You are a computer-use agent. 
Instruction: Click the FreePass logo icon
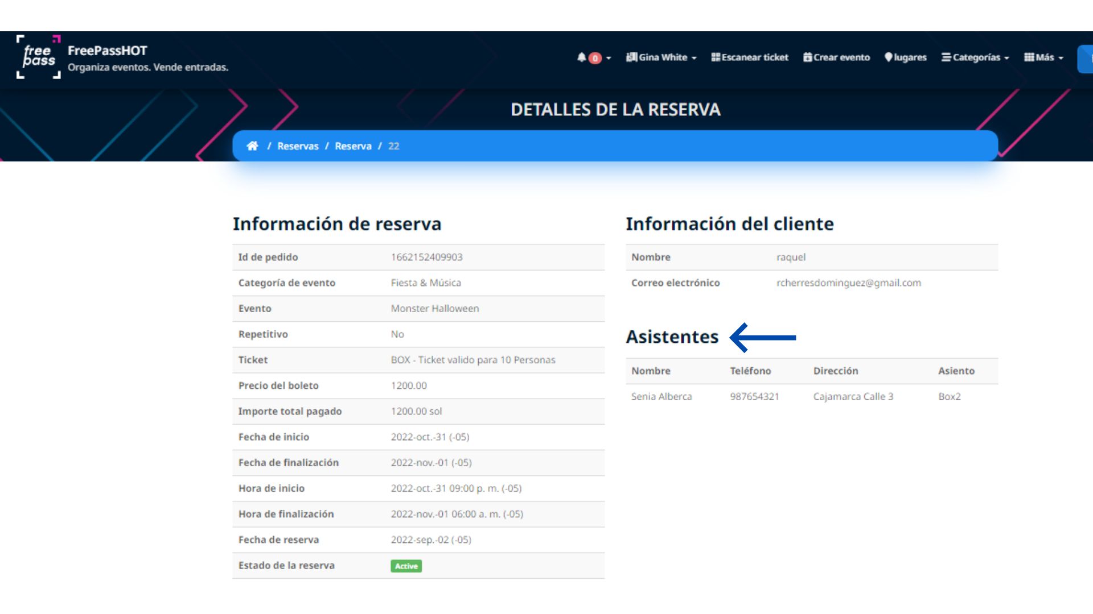pyautogui.click(x=38, y=56)
